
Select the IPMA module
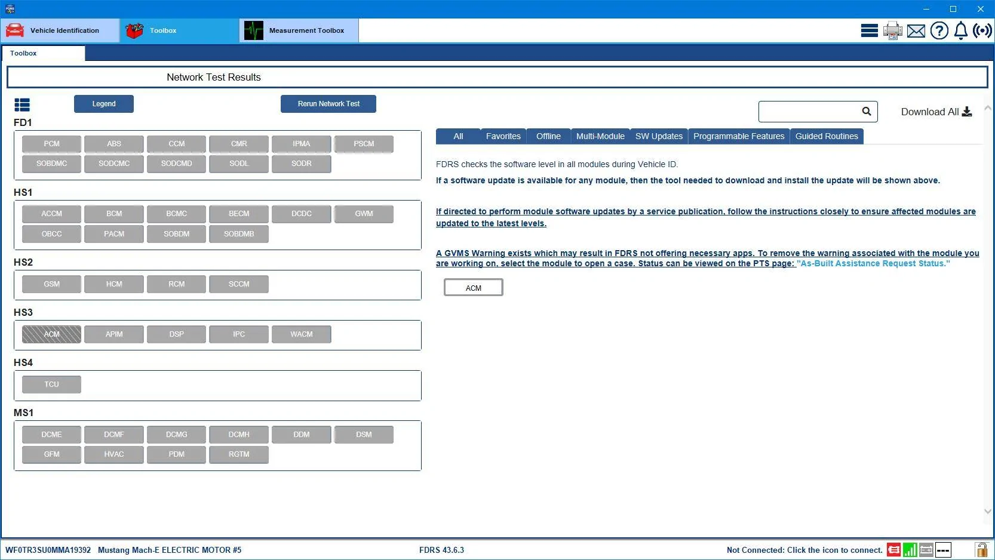coord(302,144)
